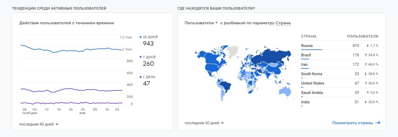Click the '1,2 тыс.' y-axis label
This screenshot has height=137, width=398.
click(126, 37)
